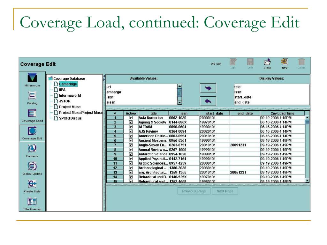The image size is (327, 245).
Task: Click the Close folder toolbar icon
Action: 267,62
